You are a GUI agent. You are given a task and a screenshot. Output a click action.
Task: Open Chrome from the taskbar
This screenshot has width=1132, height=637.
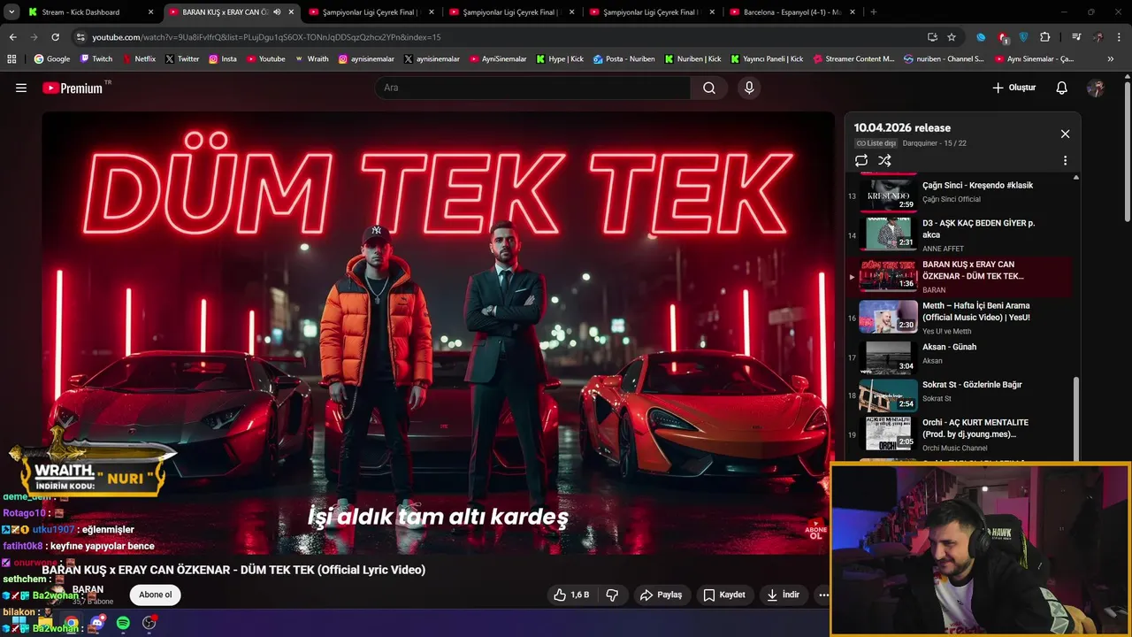(71, 623)
